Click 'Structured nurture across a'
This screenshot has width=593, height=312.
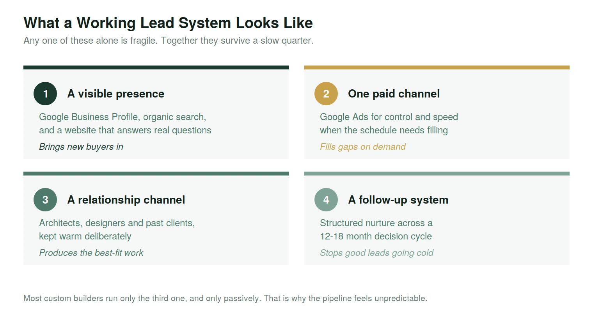pyautogui.click(x=376, y=223)
